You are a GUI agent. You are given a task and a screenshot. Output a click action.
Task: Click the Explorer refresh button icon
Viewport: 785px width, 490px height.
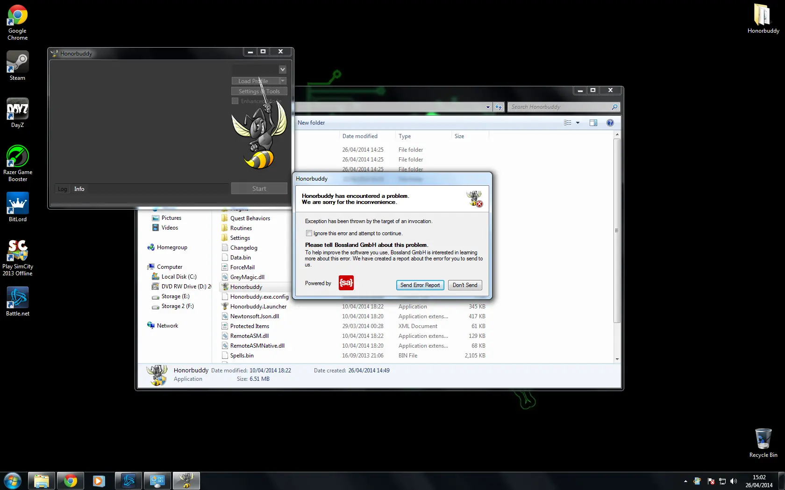point(499,107)
